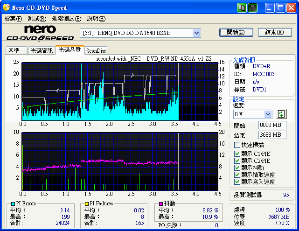Click the PO 失敗 value 0
Image resolution: width=299 pixels, height=231 pixels.
pyautogui.click(x=216, y=225)
